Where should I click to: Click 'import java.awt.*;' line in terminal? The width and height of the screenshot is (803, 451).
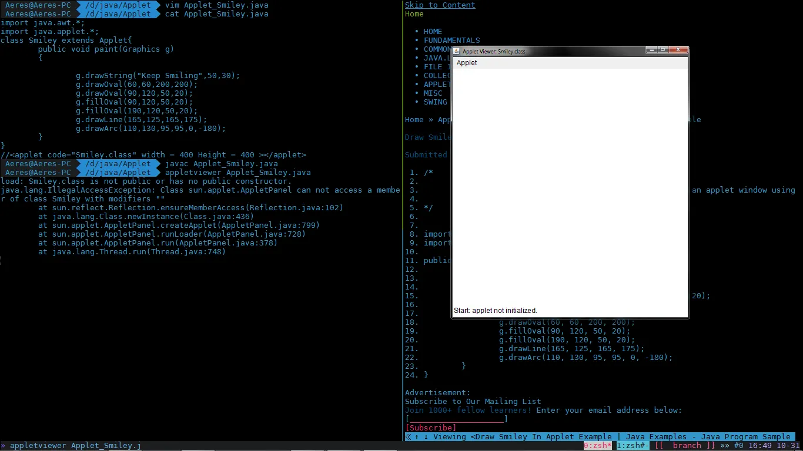tap(43, 23)
